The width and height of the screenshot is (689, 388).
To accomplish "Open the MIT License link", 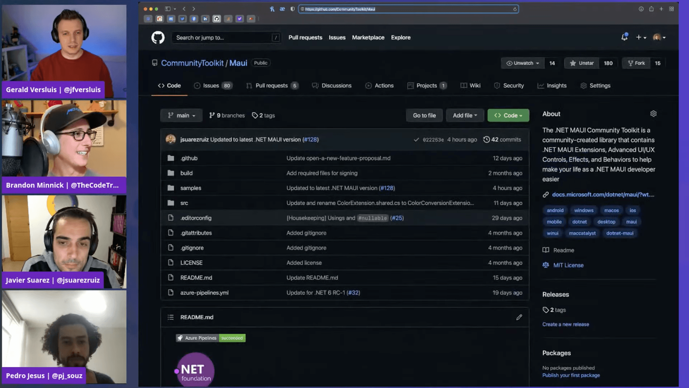I will tap(568, 265).
